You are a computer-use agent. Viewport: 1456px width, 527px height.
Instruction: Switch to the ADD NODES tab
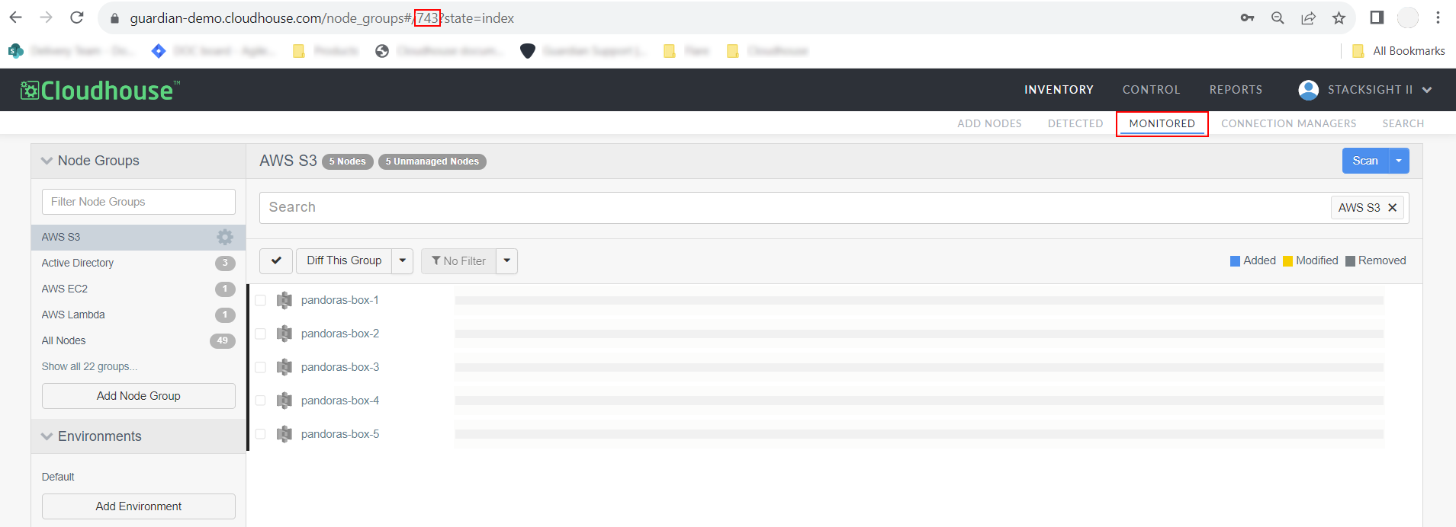989,123
